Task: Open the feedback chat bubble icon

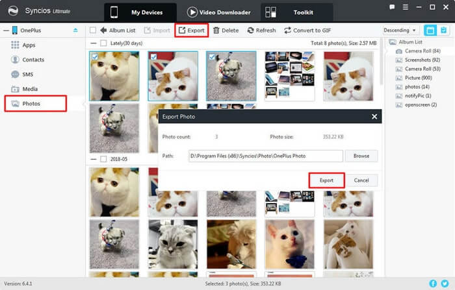Action: pyautogui.click(x=392, y=7)
